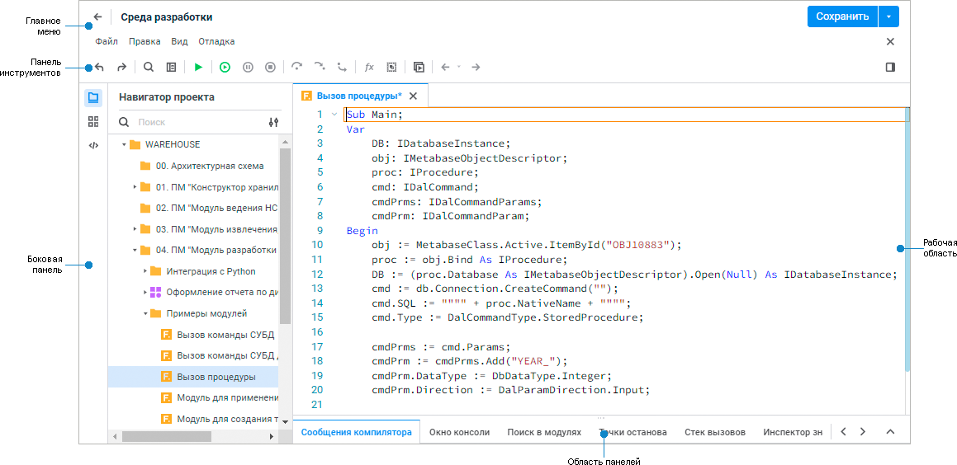957x465 pixels.
Task: Click the redo arrow icon in toolbar
Action: click(x=121, y=67)
